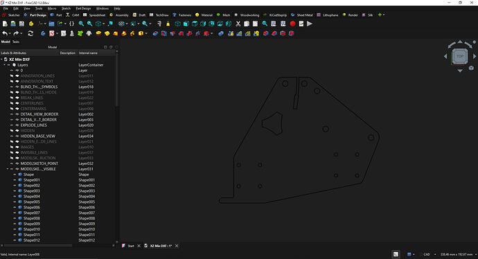478x259 pixels.
Task: Click the mini-cube below navigation cube
Action: click(471, 68)
